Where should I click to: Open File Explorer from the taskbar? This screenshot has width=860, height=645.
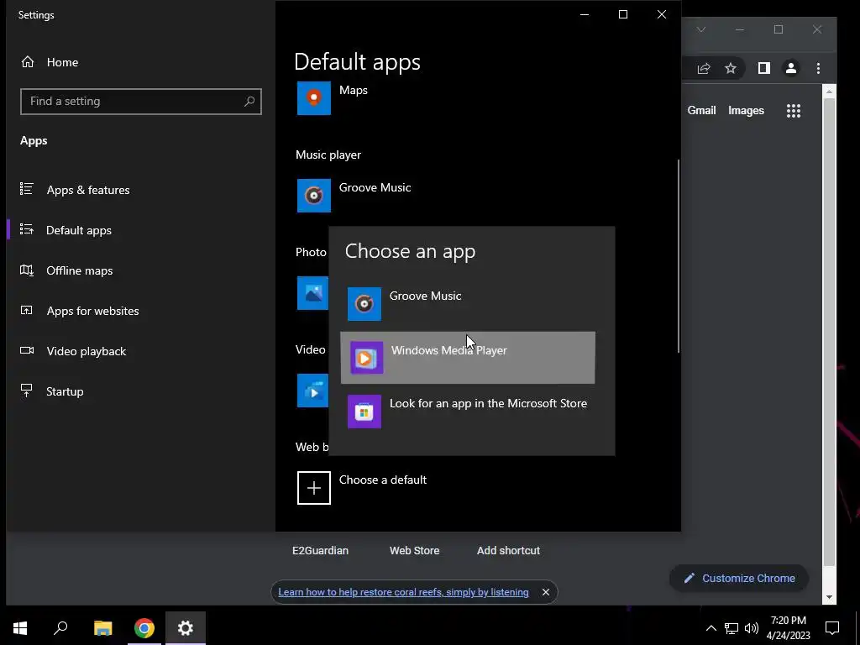[102, 628]
